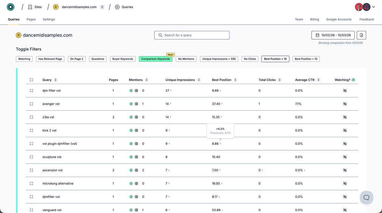This screenshot has width=382, height=213.
Task: Click the green check icon for vanguard vst
Action: 131,210
